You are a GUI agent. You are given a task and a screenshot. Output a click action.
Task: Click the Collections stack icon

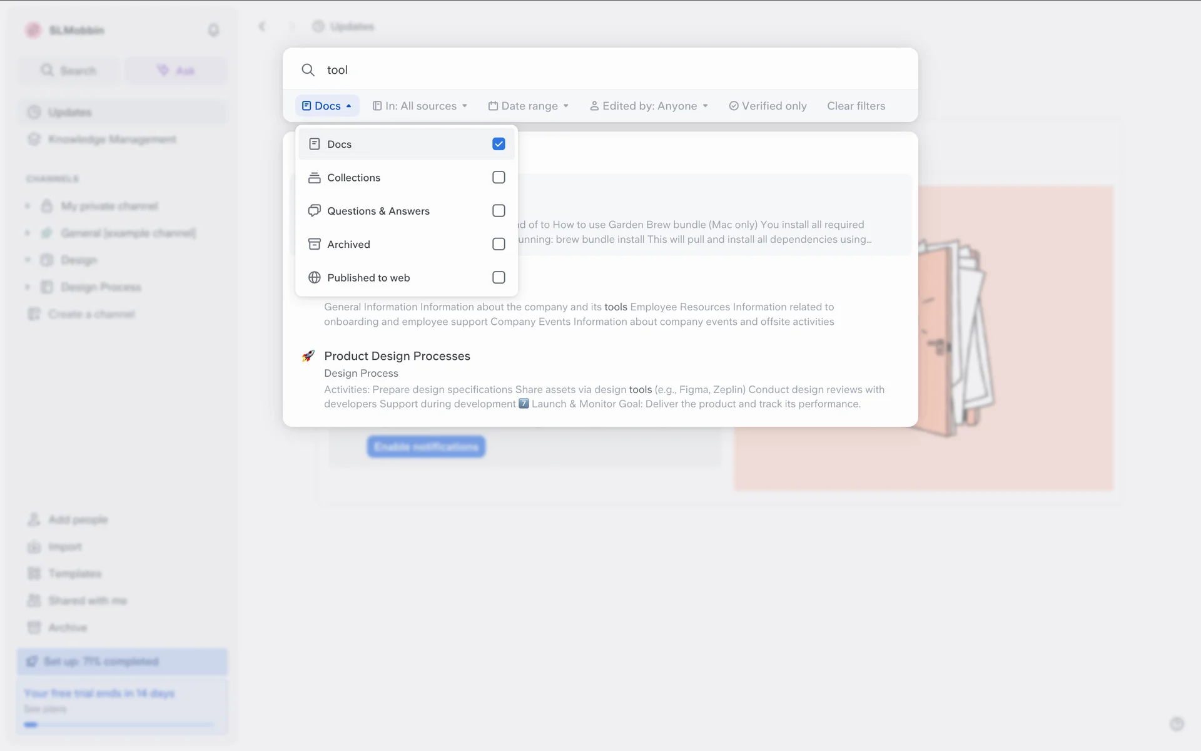coord(314,178)
